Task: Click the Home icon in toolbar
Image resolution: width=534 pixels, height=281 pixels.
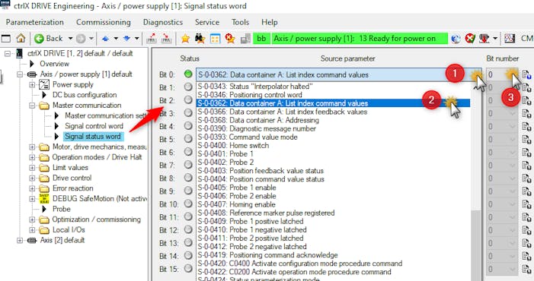Action: tap(21, 38)
